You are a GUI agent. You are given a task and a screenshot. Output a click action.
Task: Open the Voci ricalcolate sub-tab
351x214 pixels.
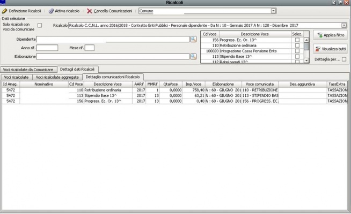[16, 77]
